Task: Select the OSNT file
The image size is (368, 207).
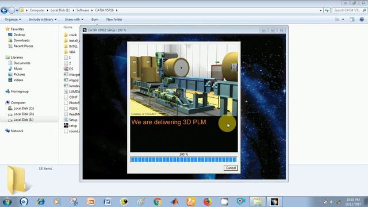Action: coord(73,97)
